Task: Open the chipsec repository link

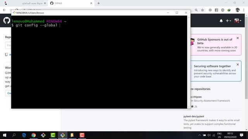Action: click(196, 97)
